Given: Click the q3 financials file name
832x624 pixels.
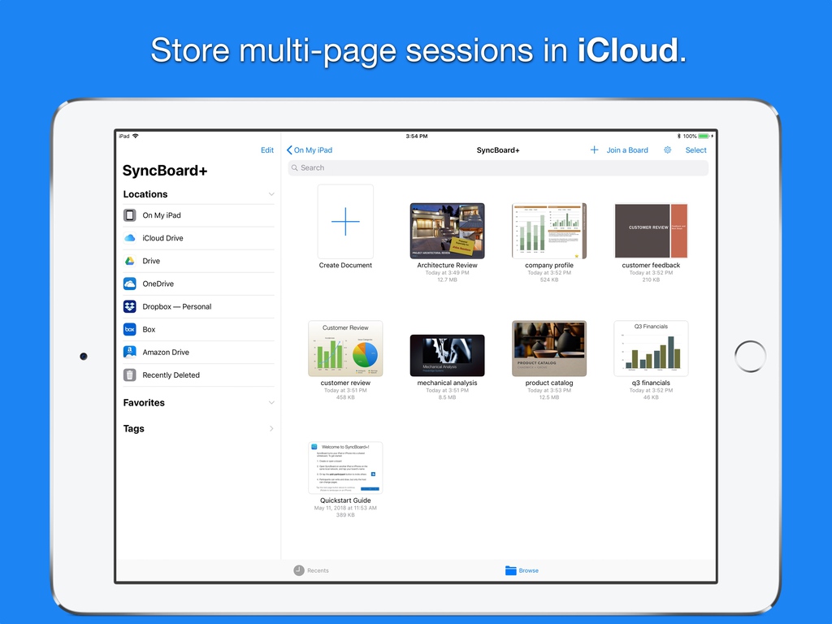Looking at the screenshot, I should coord(651,383).
